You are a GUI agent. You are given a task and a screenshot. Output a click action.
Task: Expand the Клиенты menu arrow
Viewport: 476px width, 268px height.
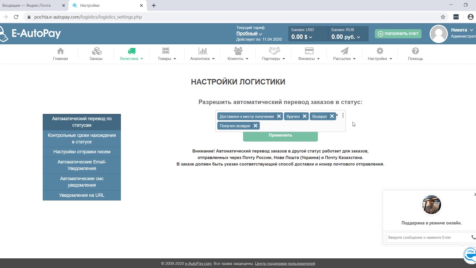click(247, 59)
